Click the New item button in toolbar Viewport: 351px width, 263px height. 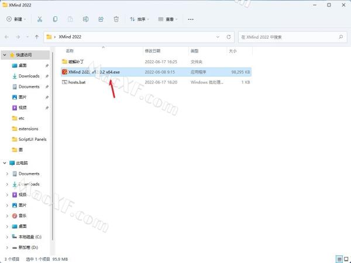tap(16, 19)
